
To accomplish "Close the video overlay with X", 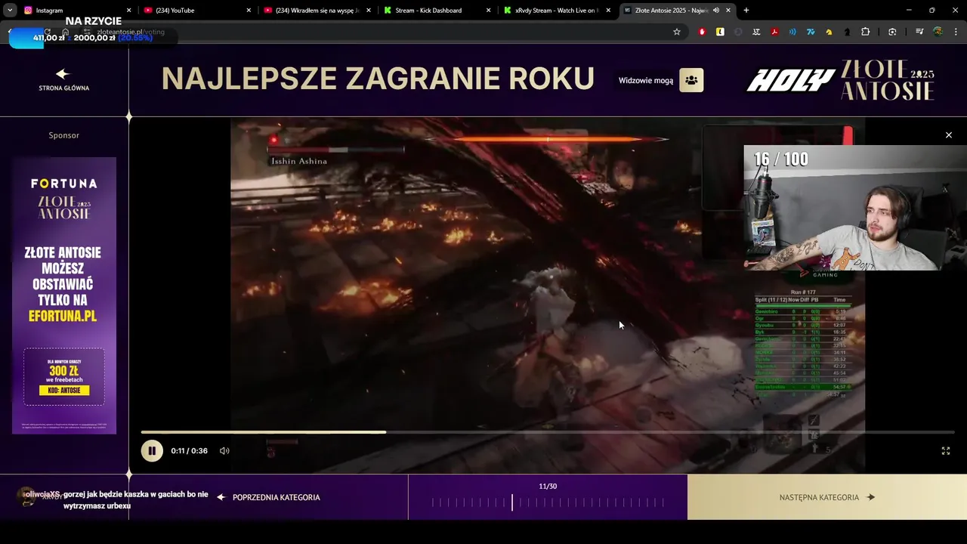I will click(949, 135).
